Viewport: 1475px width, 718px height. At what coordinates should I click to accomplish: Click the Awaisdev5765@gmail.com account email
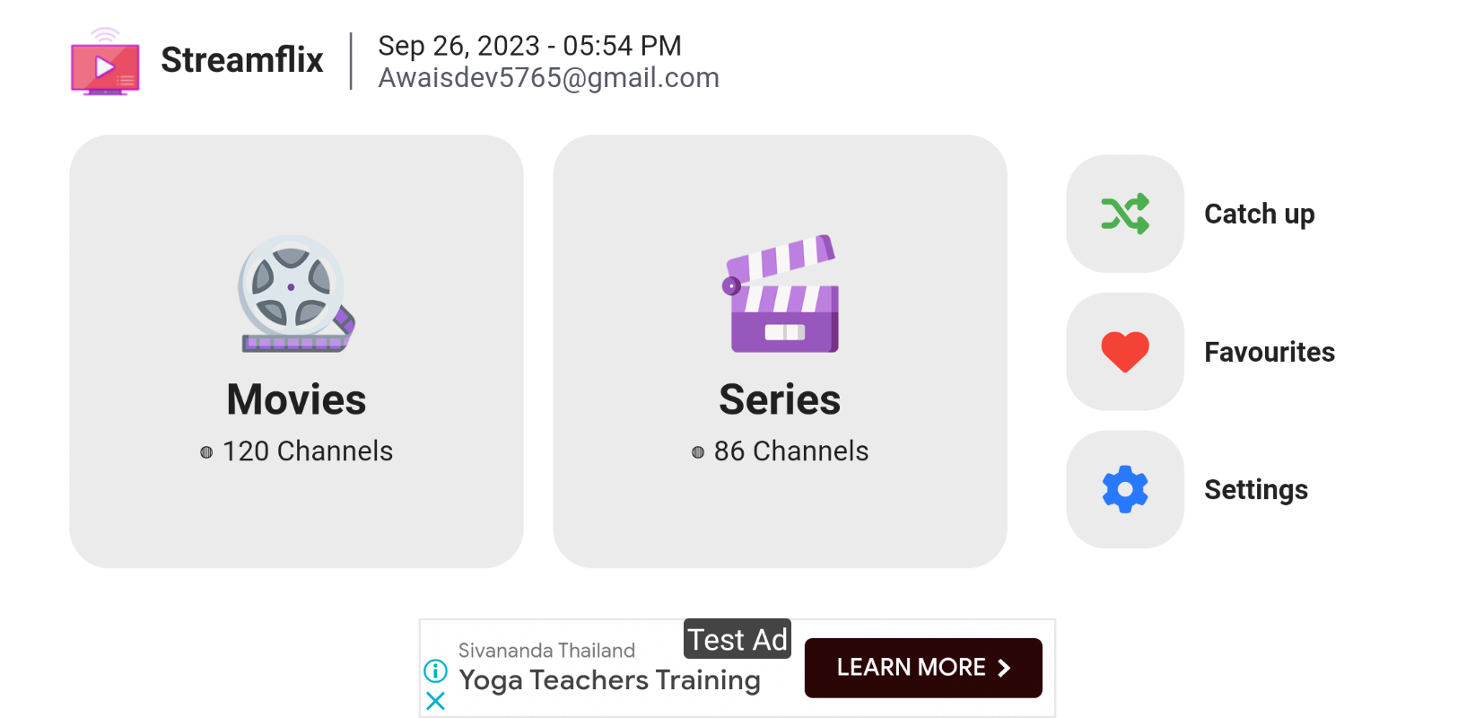click(x=548, y=78)
